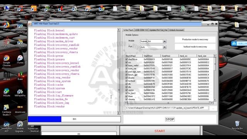Click the UPDATE.APP file path field
Image resolution: width=247 pixels, height=139 pixels.
tap(167, 108)
